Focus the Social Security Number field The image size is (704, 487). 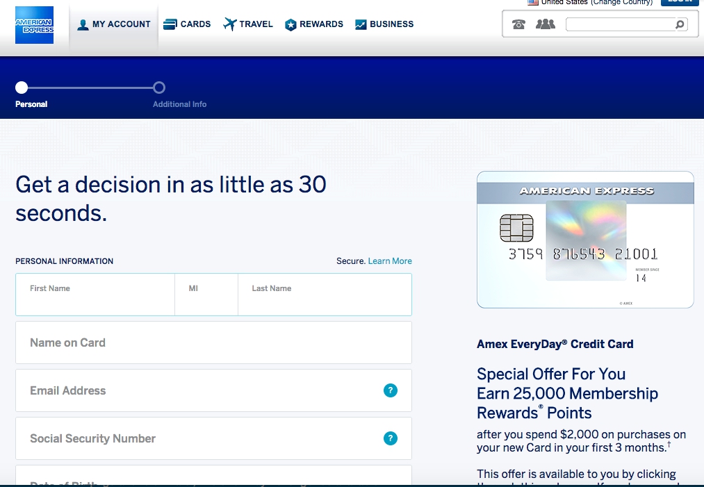[214, 438]
